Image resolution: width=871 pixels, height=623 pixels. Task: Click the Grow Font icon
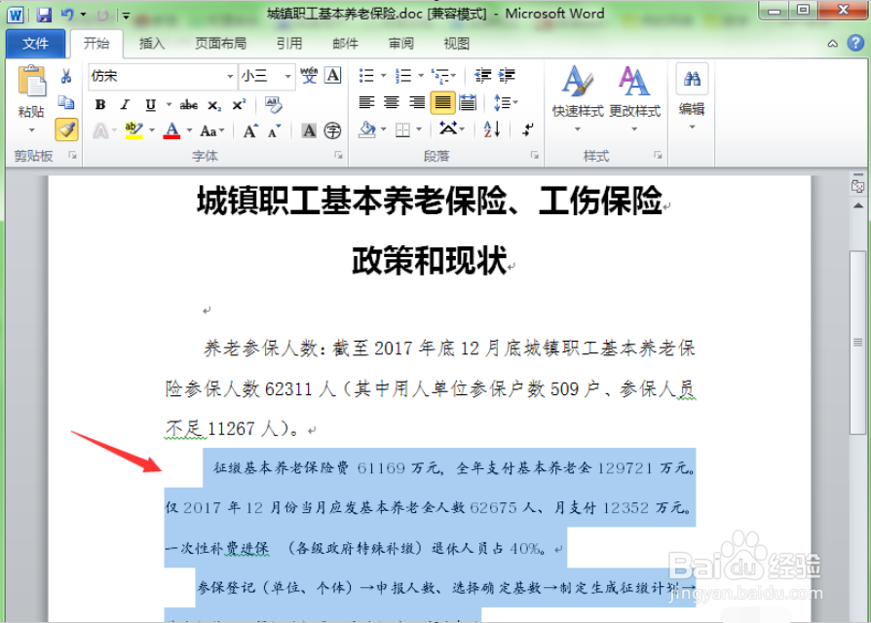[249, 129]
